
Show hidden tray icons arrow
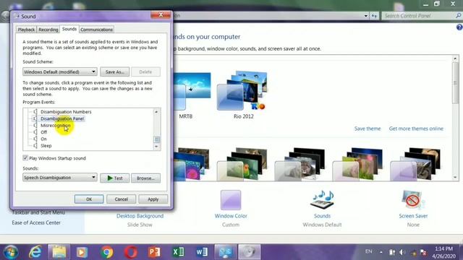point(381,252)
